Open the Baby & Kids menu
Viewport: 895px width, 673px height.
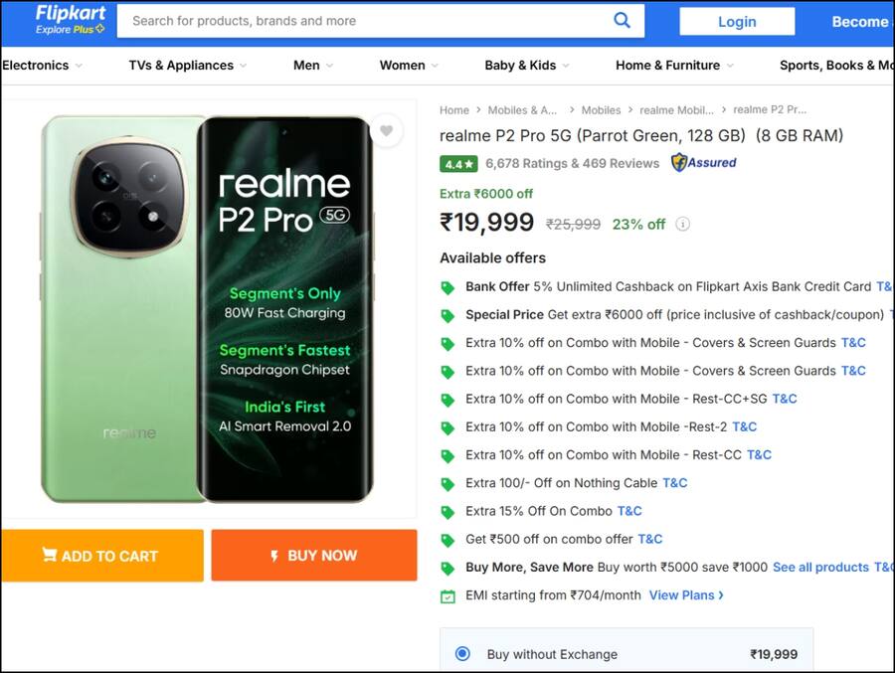tap(525, 65)
